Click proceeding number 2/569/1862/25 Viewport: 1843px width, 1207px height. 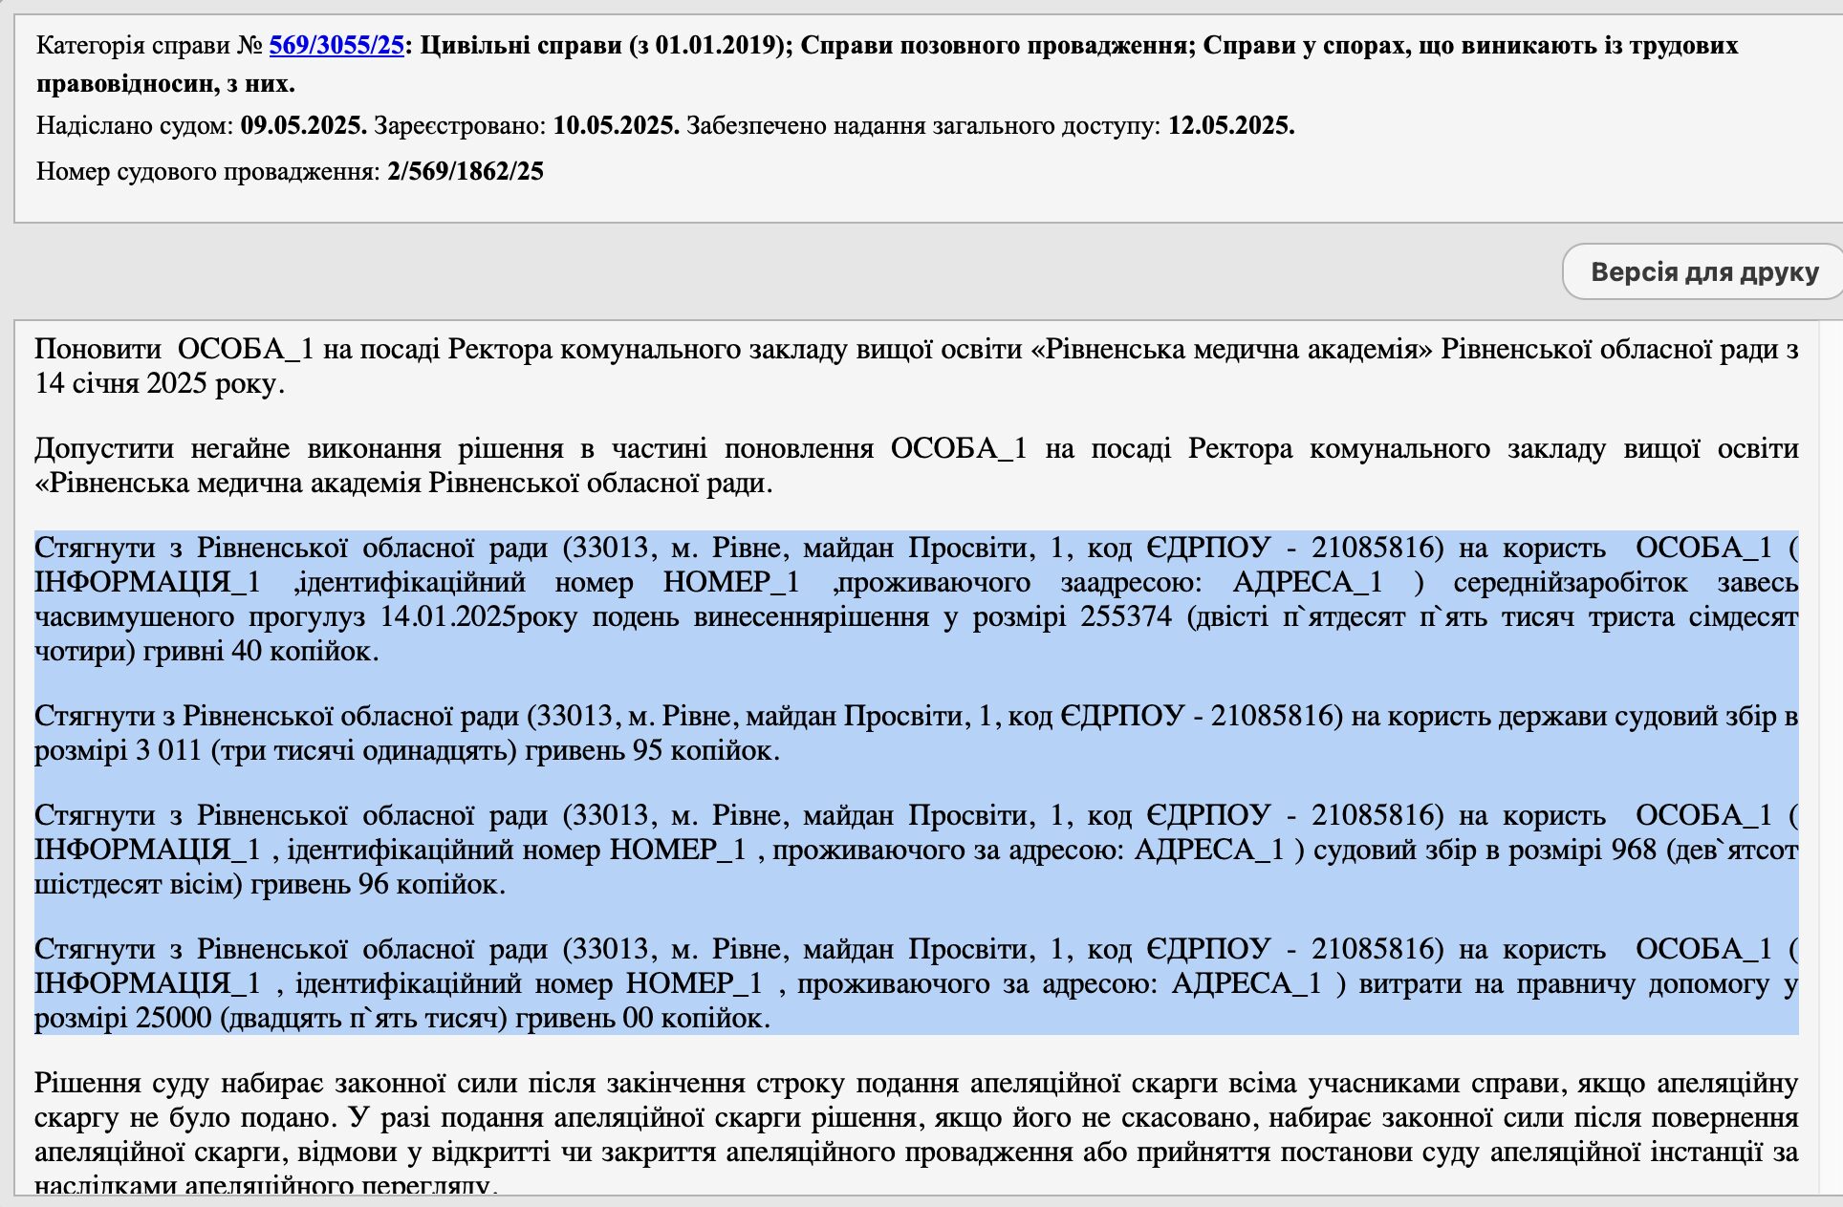click(x=466, y=171)
